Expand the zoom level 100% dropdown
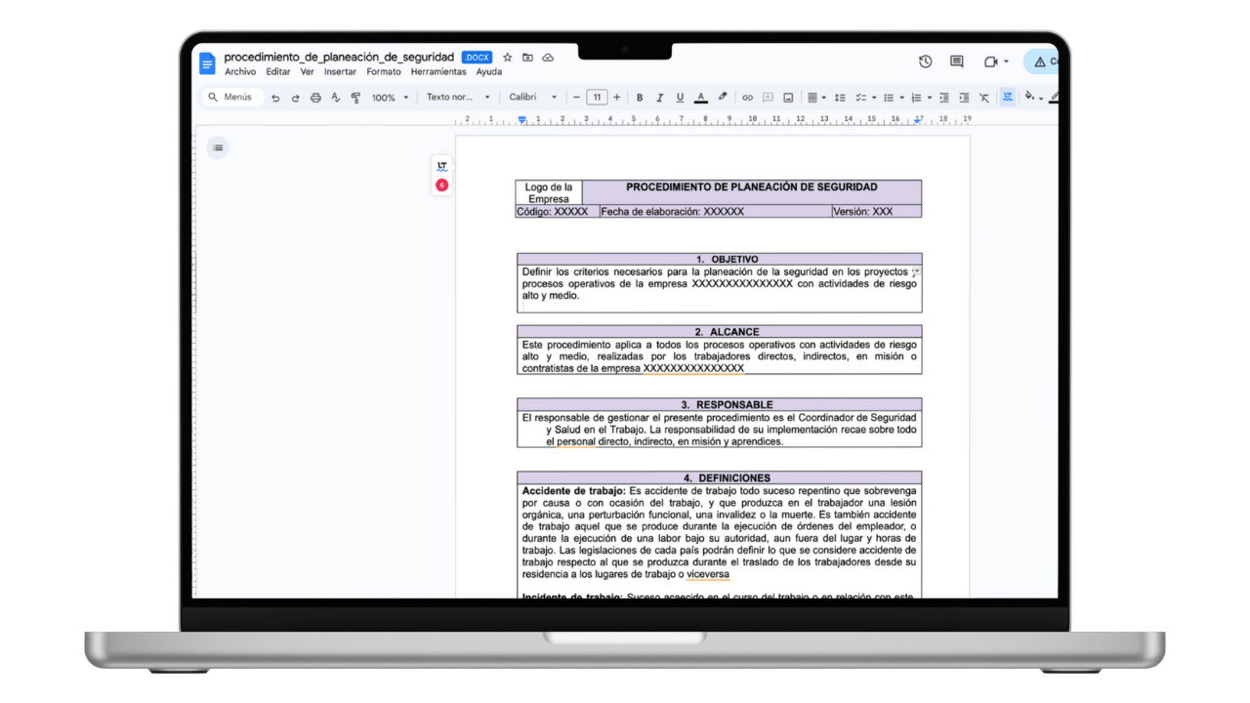The height and width of the screenshot is (703, 1250). (388, 98)
